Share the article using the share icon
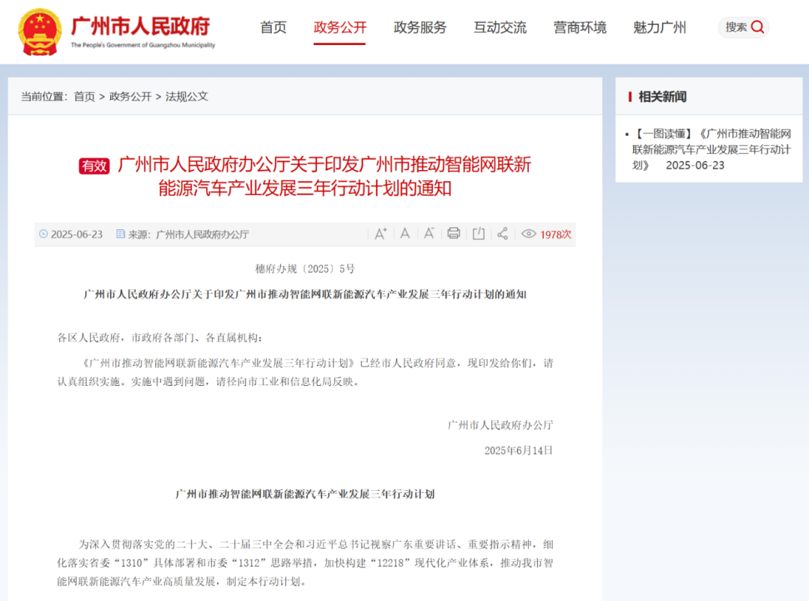This screenshot has width=809, height=601. [x=503, y=234]
